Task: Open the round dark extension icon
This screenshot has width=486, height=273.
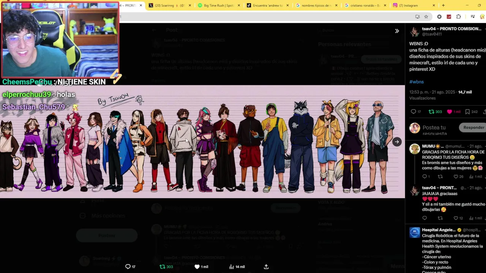Action: [439, 17]
